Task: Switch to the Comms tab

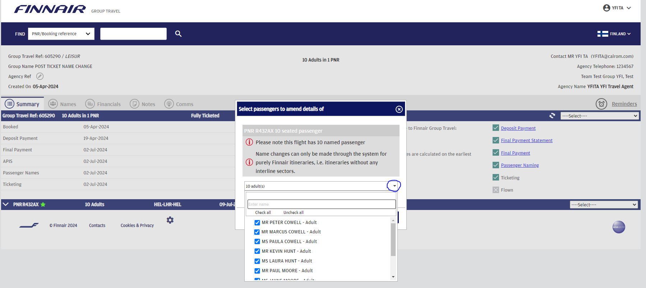Action: click(179, 104)
